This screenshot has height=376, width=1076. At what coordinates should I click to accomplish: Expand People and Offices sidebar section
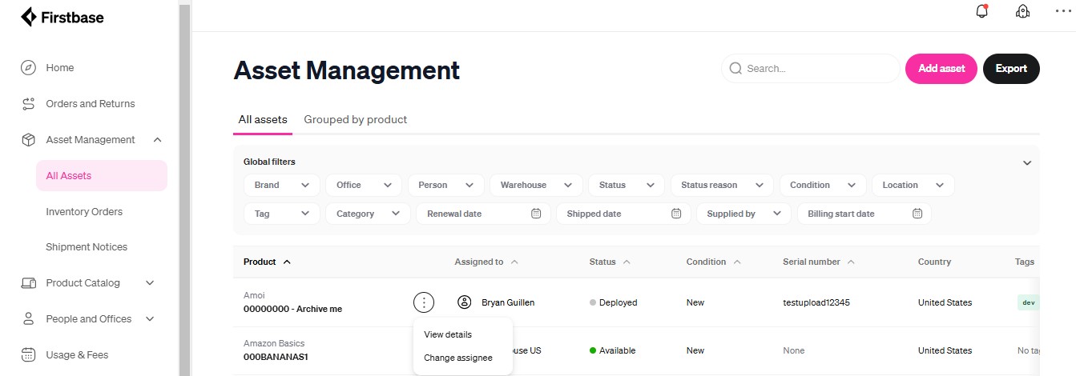point(150,319)
